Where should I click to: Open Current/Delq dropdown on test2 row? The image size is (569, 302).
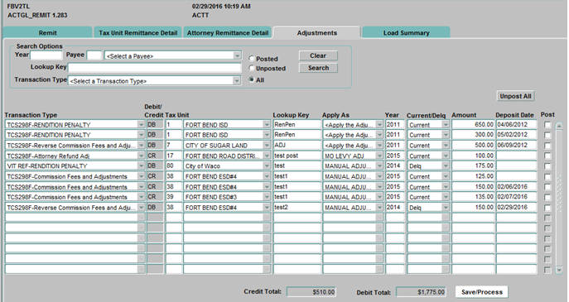[x=446, y=208]
